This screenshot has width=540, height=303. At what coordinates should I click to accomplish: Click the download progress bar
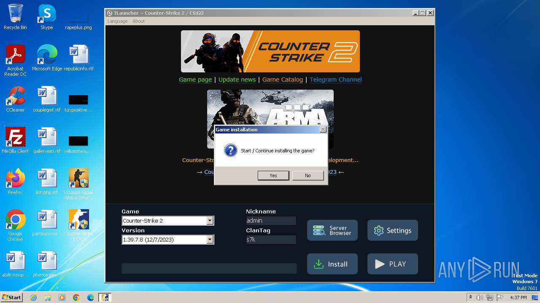[x=209, y=268]
